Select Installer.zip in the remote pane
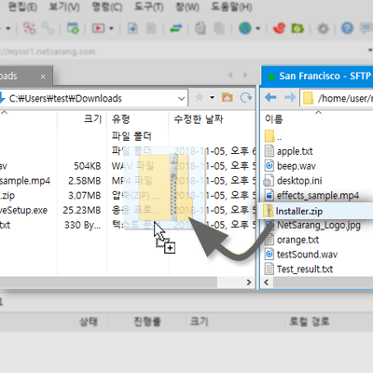 coord(315,211)
